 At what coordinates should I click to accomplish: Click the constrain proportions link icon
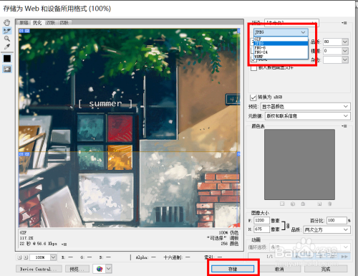288,225
